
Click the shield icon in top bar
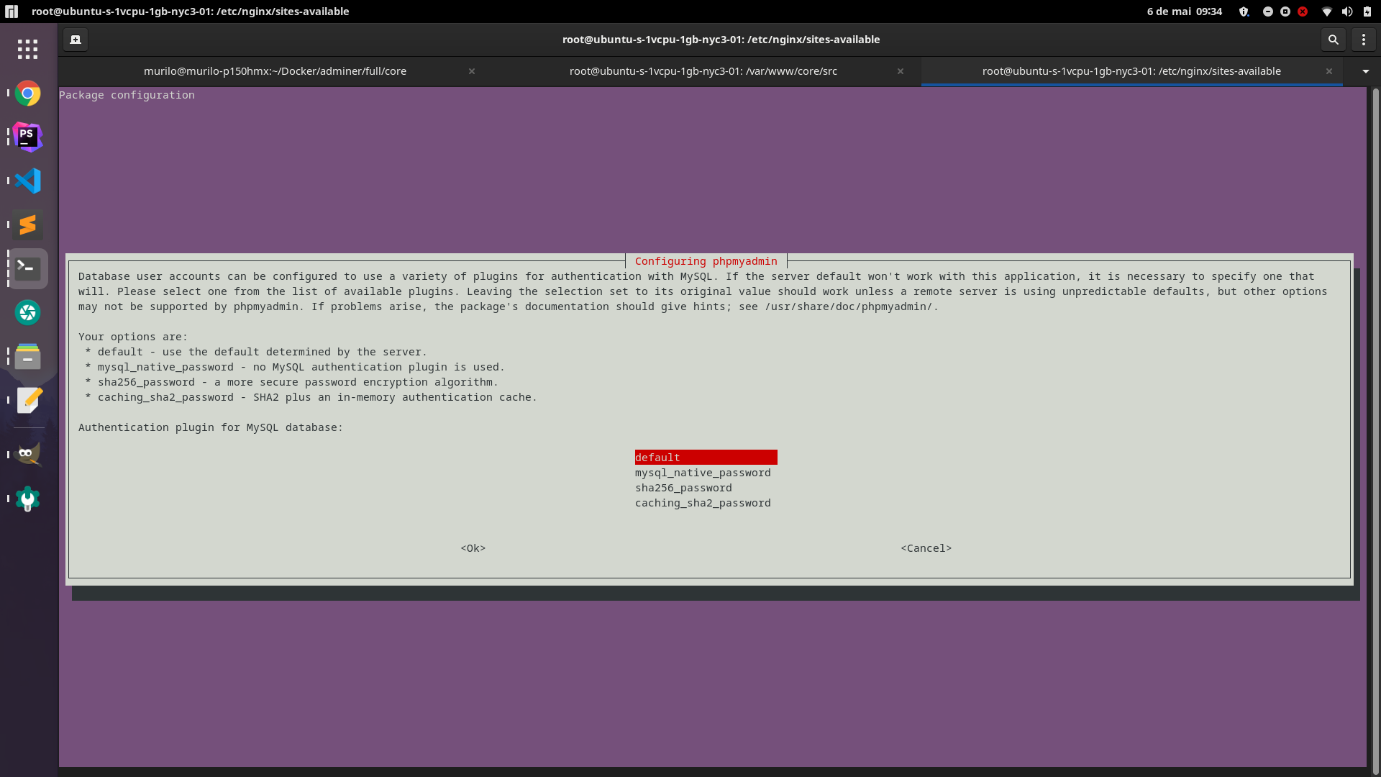coord(1244,12)
